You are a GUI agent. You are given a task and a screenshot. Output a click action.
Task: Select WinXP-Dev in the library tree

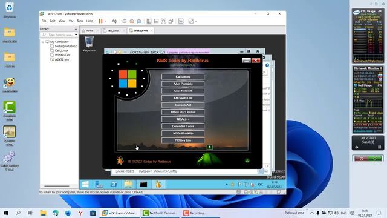60,55
